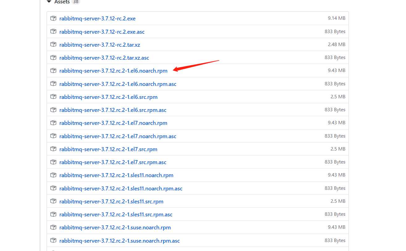Open the el7.noarch.rpm.asc signature link
Image resolution: width=406 pixels, height=251 pixels.
[118, 136]
